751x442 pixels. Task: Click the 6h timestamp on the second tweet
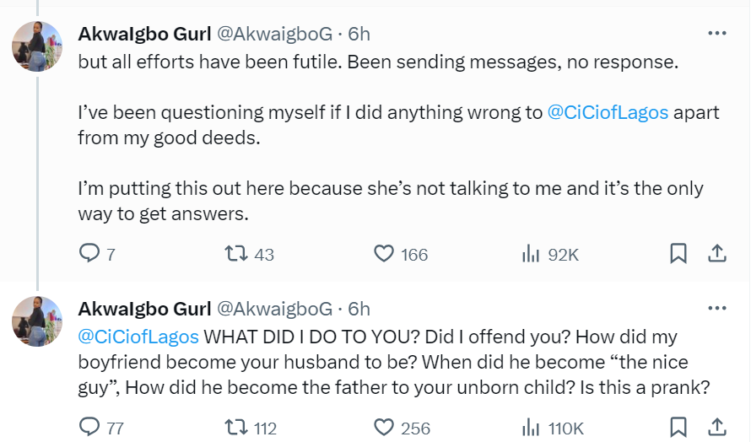click(x=359, y=309)
